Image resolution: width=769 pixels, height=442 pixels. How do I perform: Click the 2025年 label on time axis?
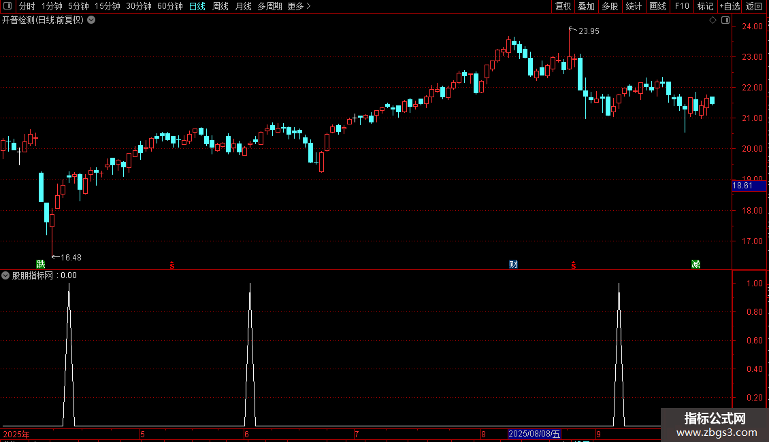[16, 434]
